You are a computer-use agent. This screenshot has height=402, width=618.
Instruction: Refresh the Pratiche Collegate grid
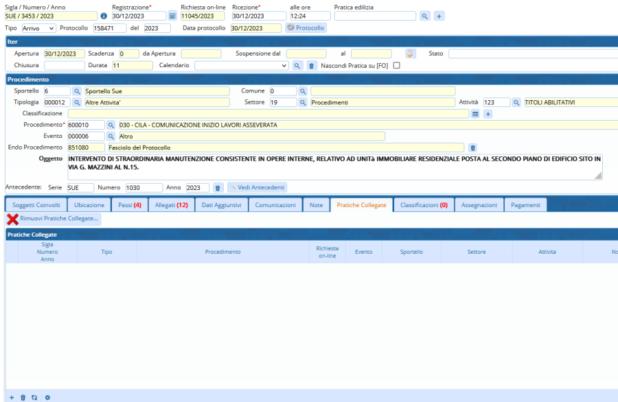[34, 397]
